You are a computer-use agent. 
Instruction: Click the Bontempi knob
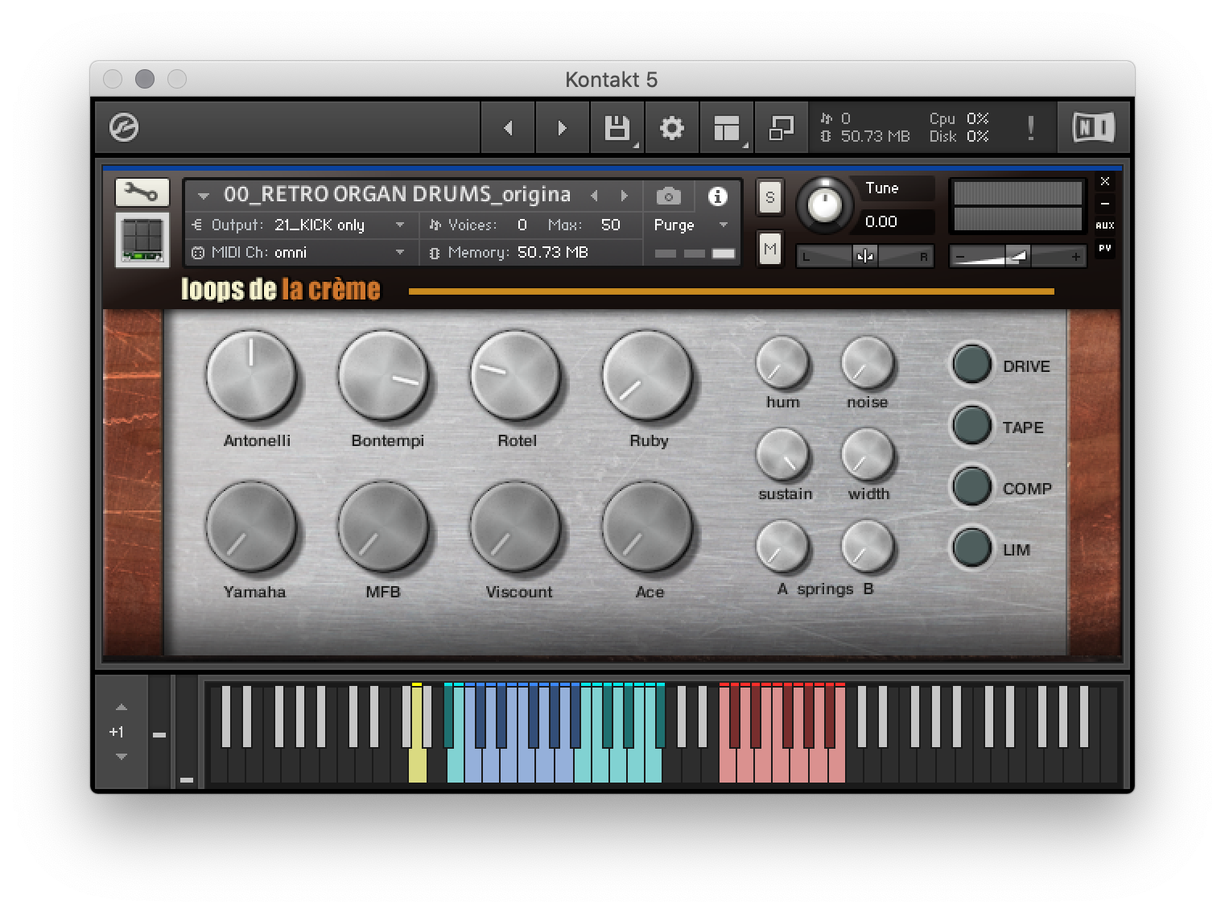click(382, 376)
